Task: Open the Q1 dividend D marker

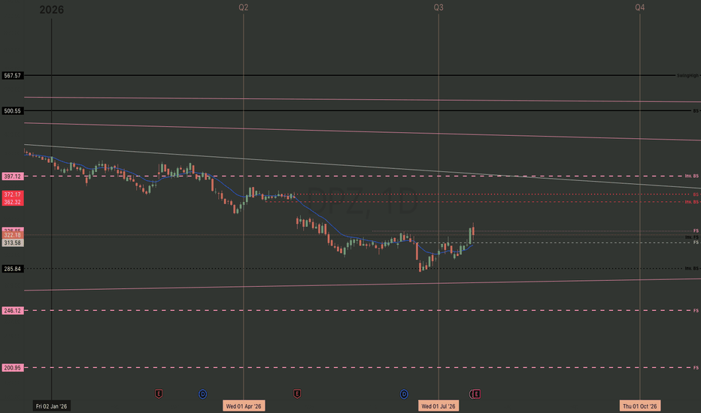Action: click(x=202, y=393)
